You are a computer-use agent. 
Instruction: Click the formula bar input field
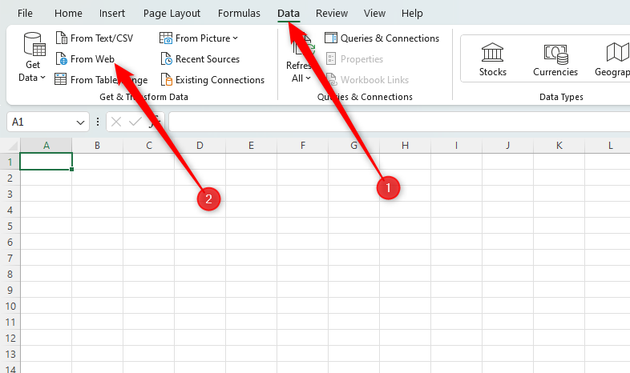[x=393, y=122]
